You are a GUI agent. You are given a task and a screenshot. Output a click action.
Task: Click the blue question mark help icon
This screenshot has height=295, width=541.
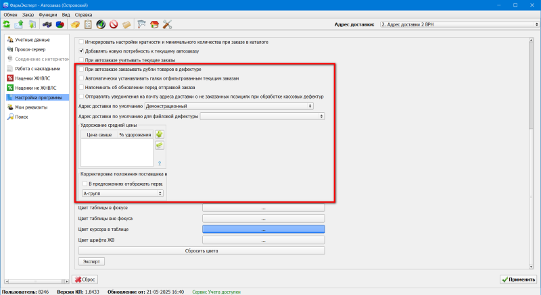point(160,163)
